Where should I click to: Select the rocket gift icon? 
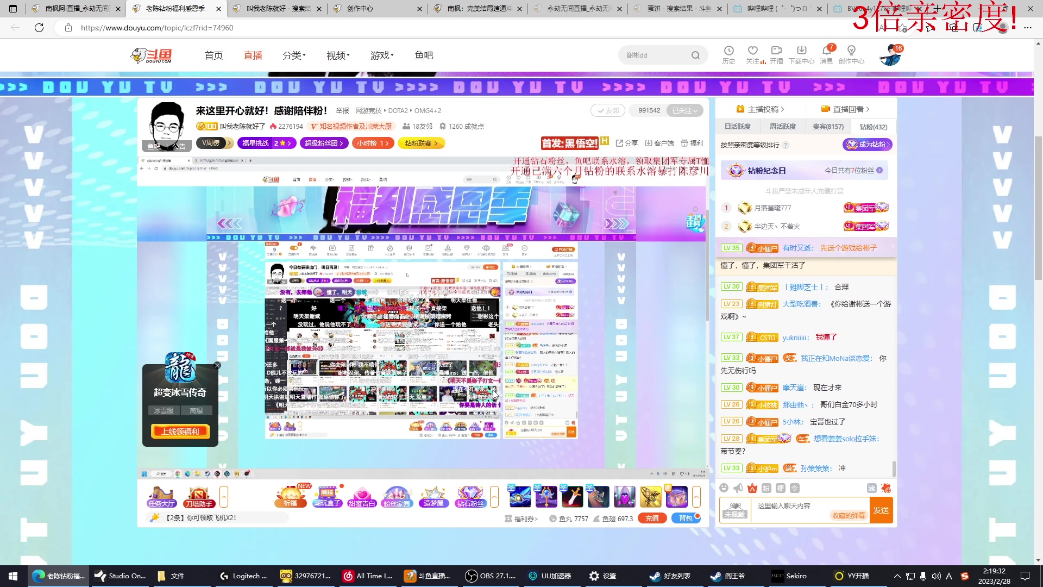pos(650,497)
